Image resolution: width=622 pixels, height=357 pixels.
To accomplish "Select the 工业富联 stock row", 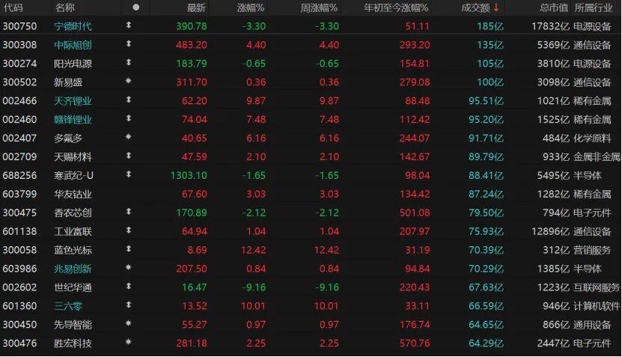I will coord(73,231).
